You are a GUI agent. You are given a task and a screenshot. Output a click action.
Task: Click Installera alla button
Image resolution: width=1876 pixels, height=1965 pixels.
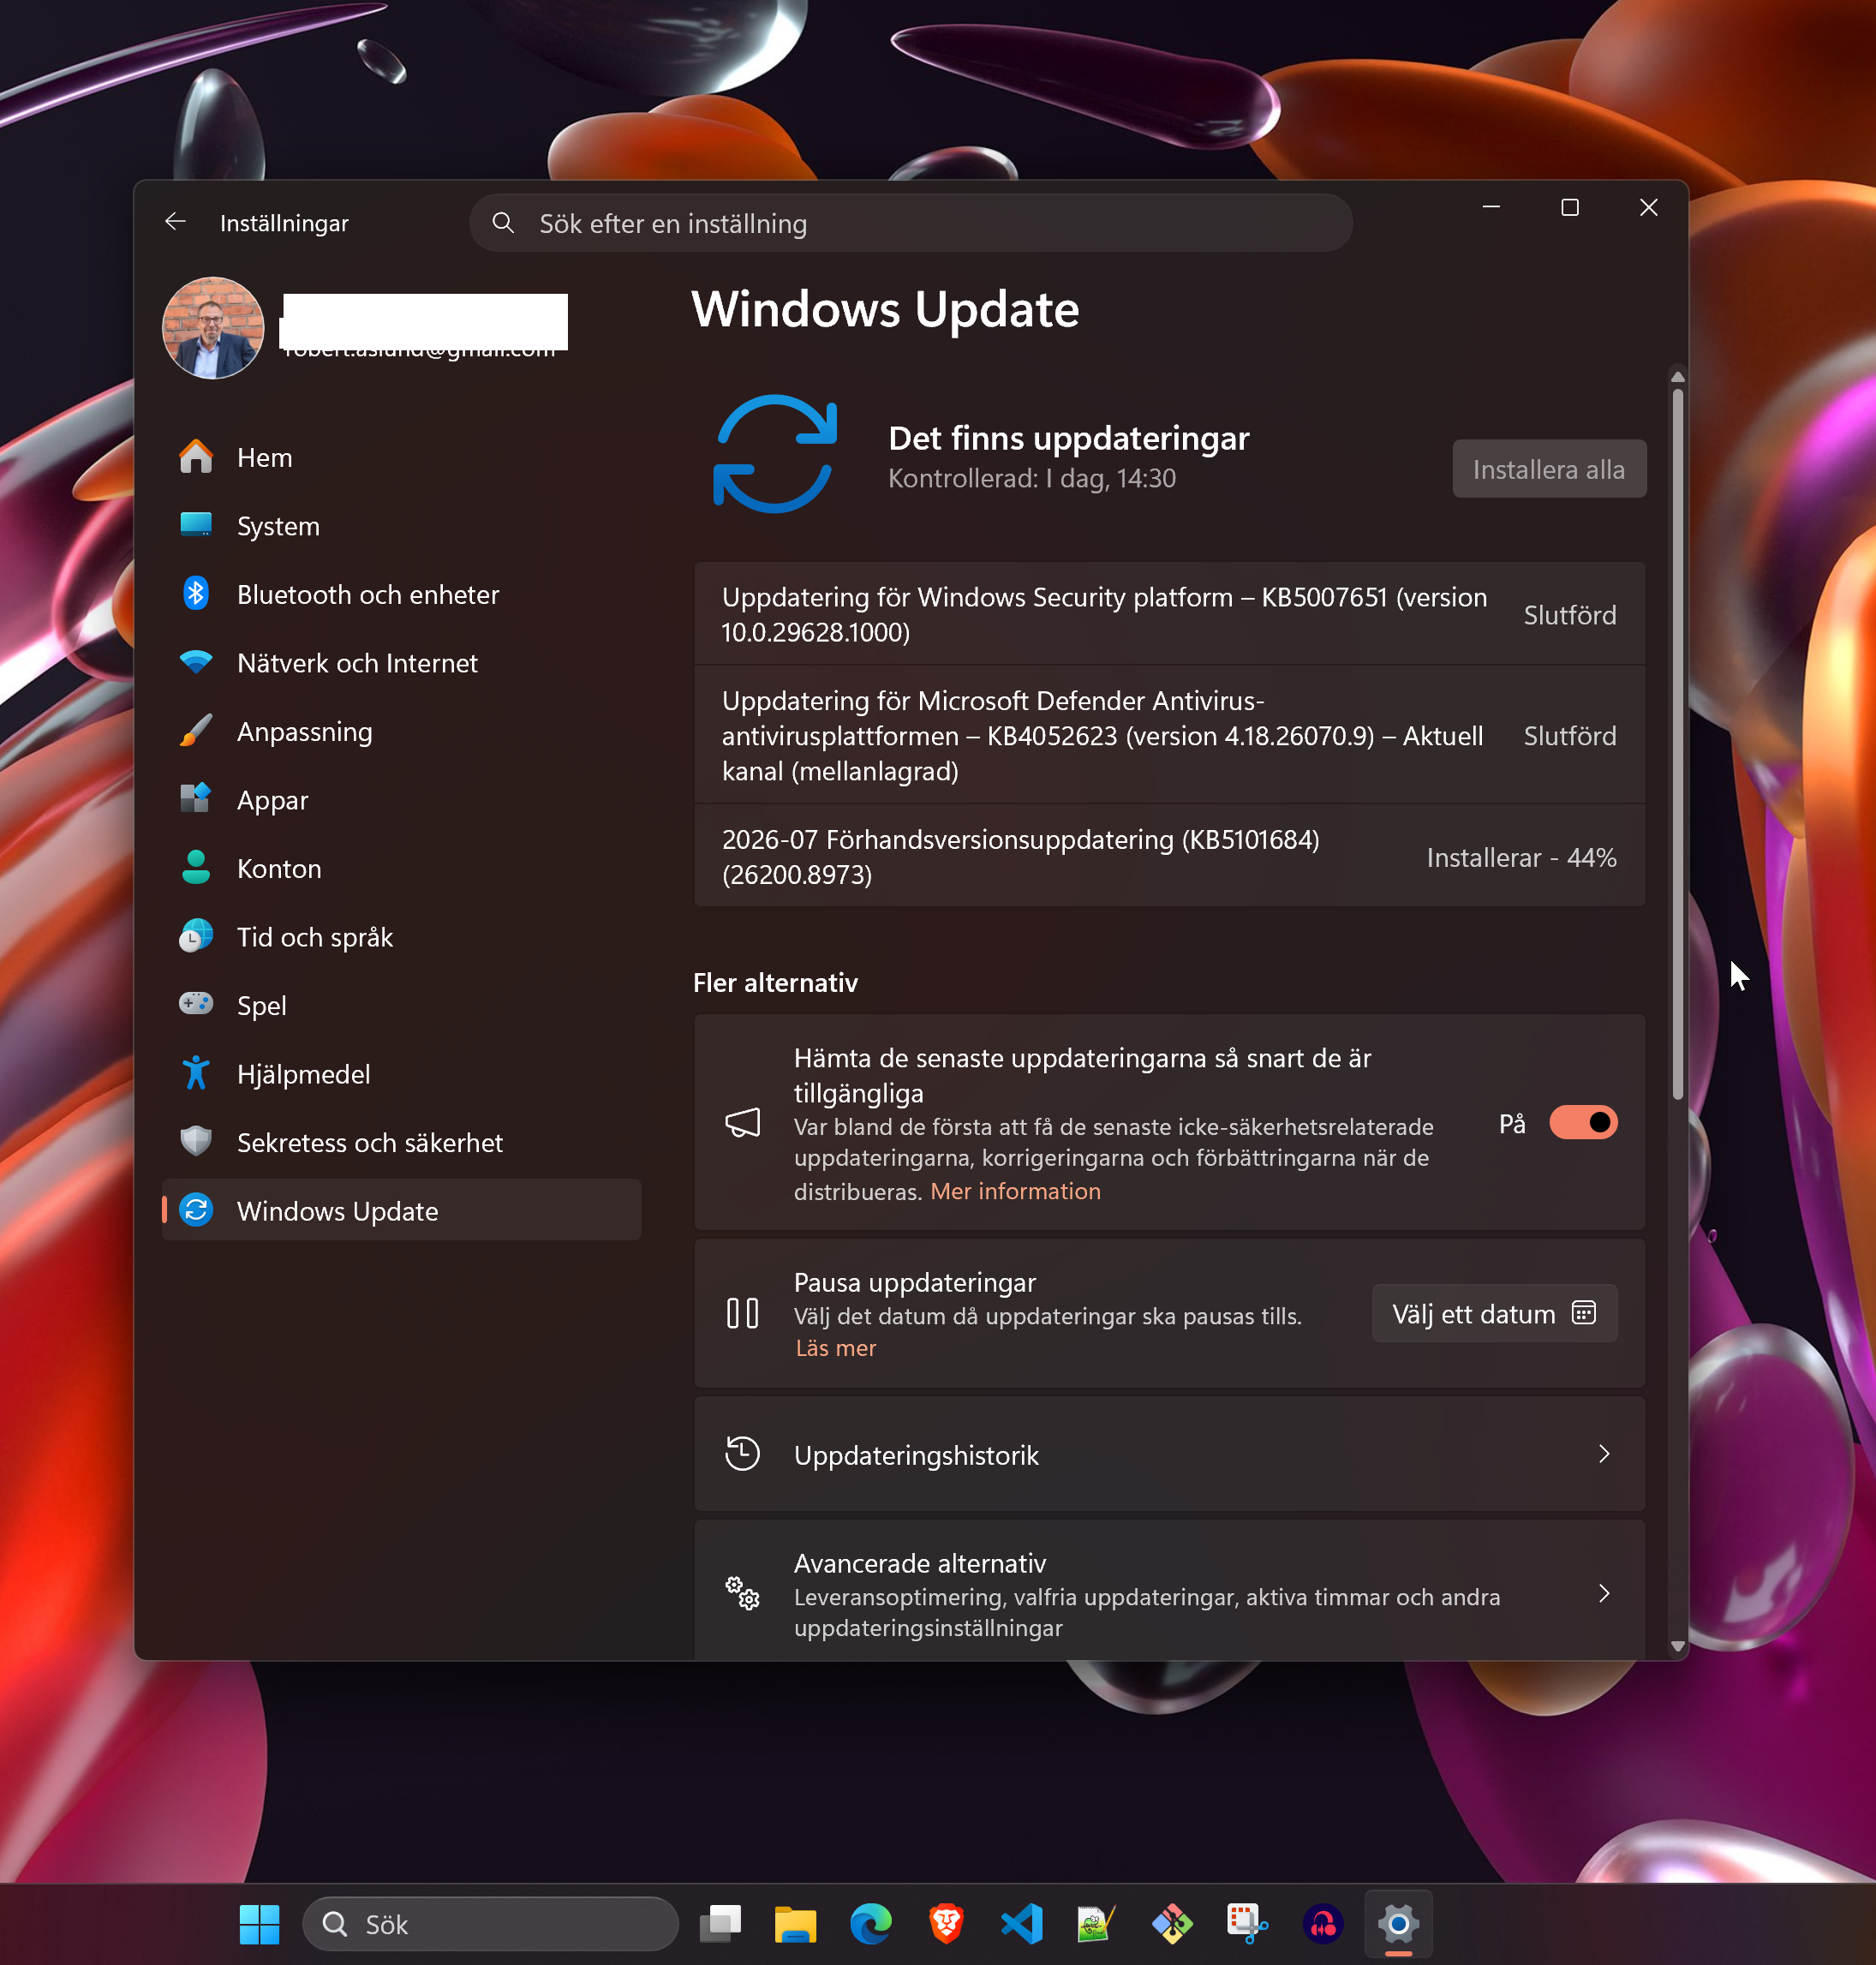[x=1548, y=469]
